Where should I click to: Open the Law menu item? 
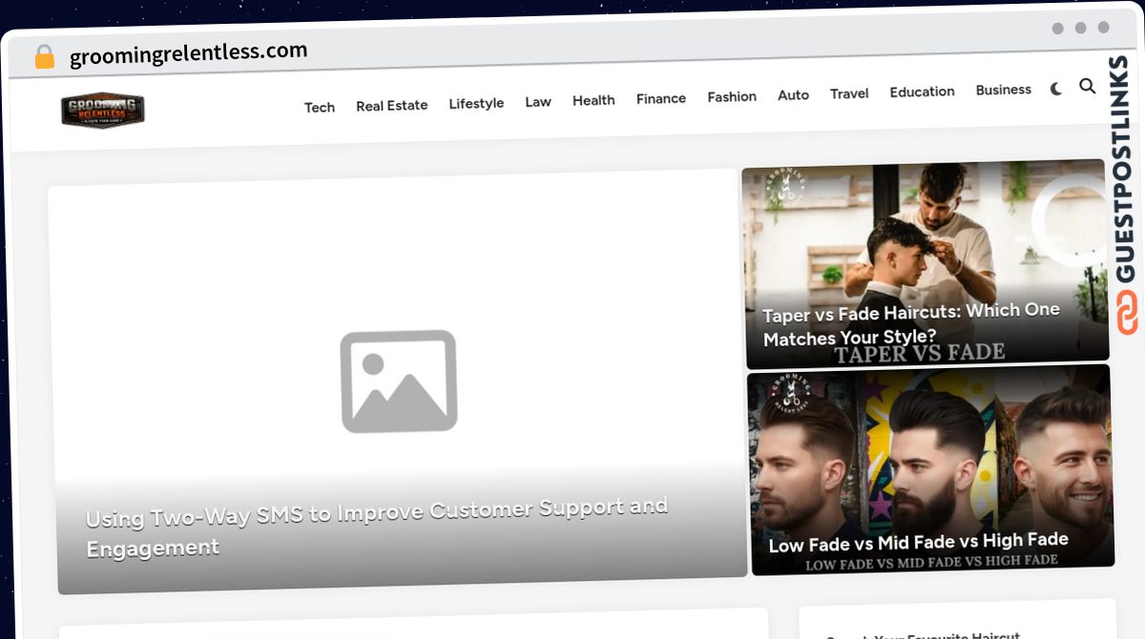pyautogui.click(x=538, y=101)
